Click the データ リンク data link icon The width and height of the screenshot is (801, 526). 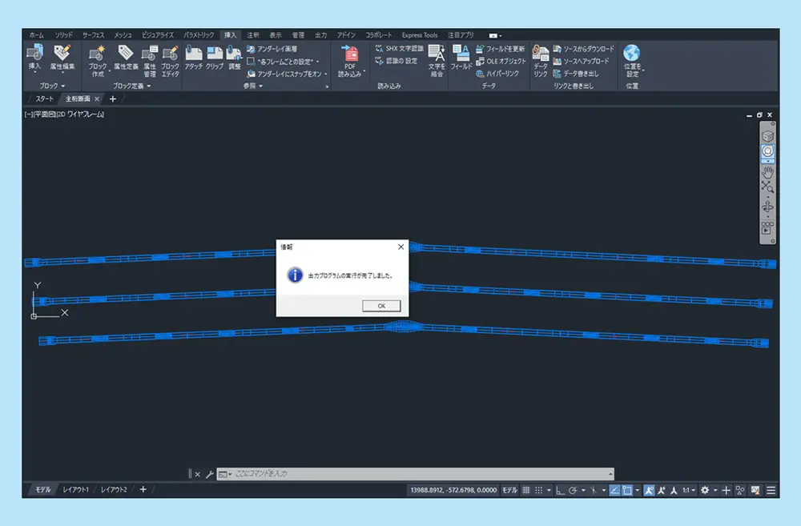(x=541, y=61)
